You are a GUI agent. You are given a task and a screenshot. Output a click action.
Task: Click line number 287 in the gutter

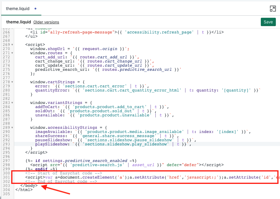click(x=6, y=119)
